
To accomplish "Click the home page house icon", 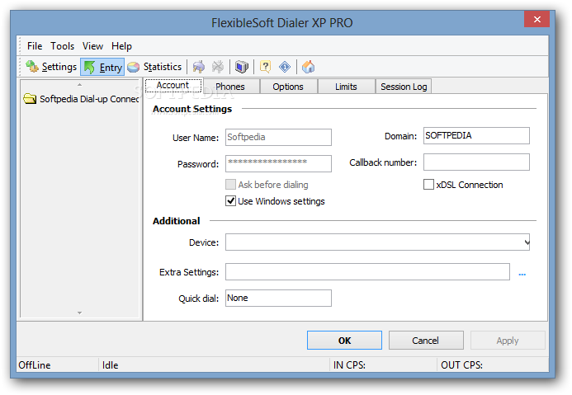I will (308, 67).
